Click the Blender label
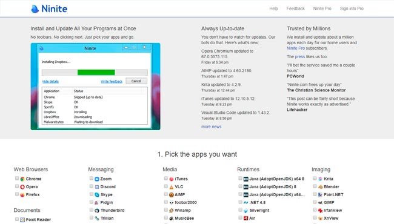Screen dimensions: 394x224 [332, 187]
